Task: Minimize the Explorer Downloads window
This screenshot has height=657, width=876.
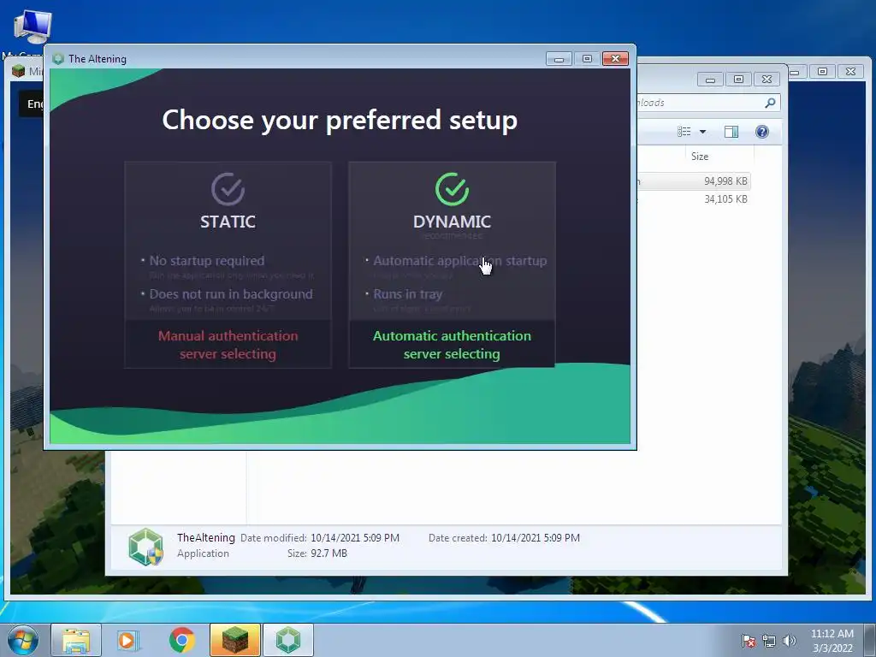Action: 710,80
